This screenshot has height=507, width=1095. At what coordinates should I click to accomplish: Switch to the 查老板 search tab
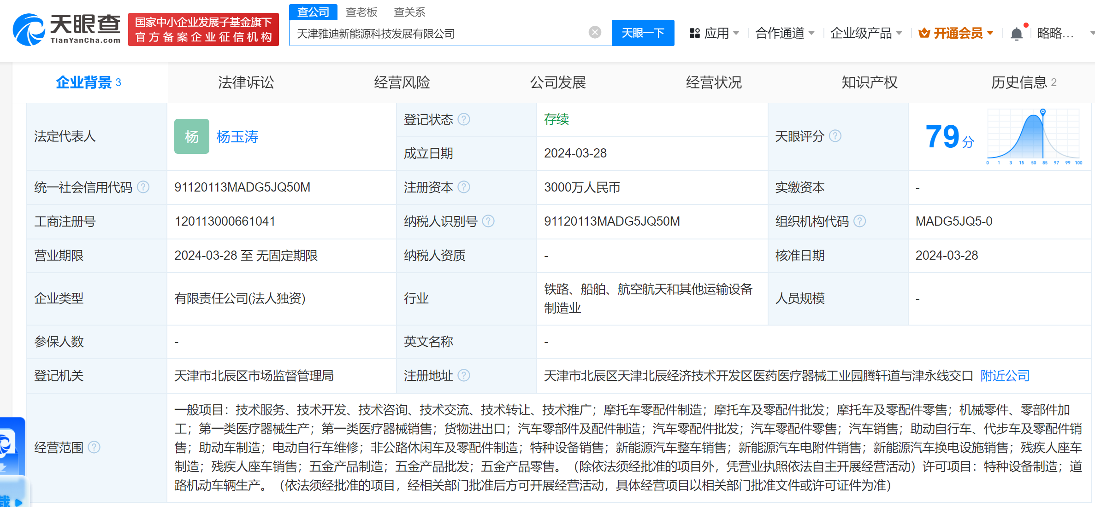click(x=361, y=12)
